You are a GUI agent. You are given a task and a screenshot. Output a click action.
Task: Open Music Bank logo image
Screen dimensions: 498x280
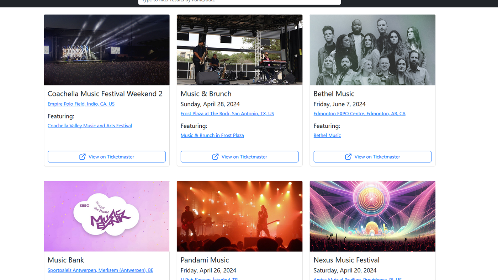[x=107, y=216]
